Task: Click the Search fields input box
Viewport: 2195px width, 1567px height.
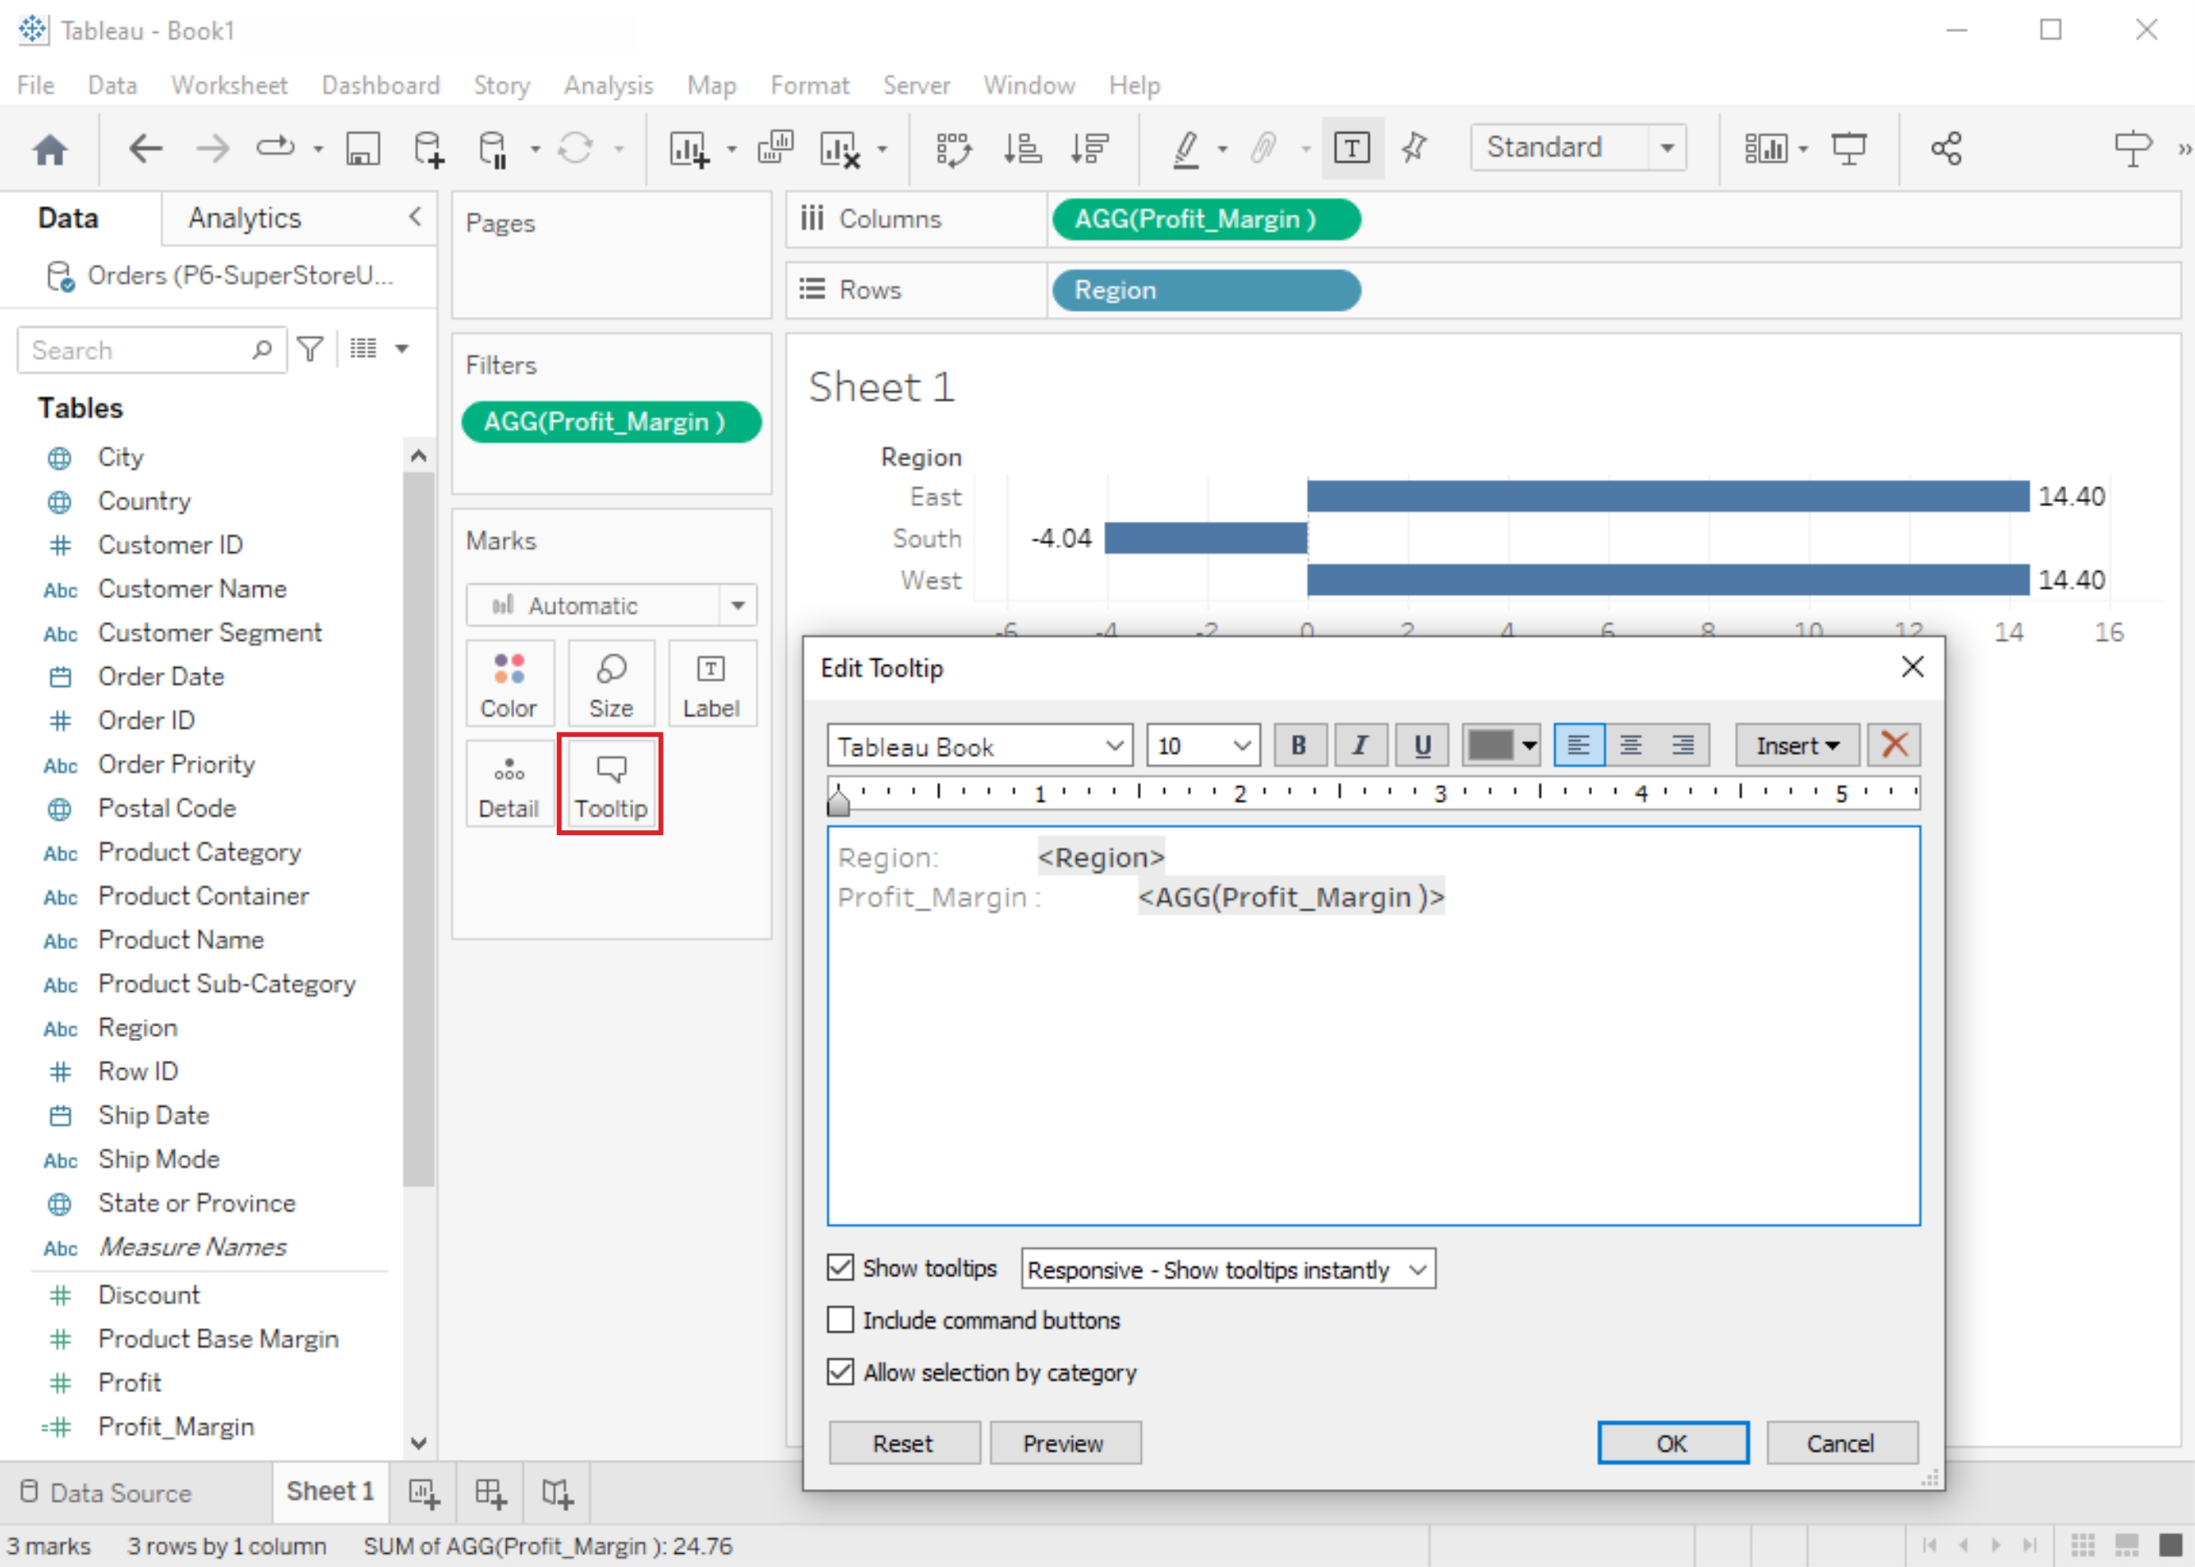Action: pos(152,349)
